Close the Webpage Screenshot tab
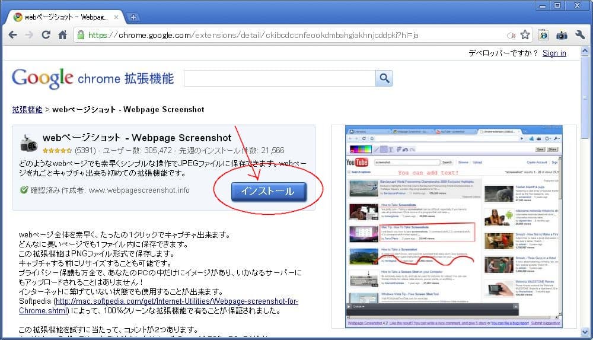 coord(117,17)
